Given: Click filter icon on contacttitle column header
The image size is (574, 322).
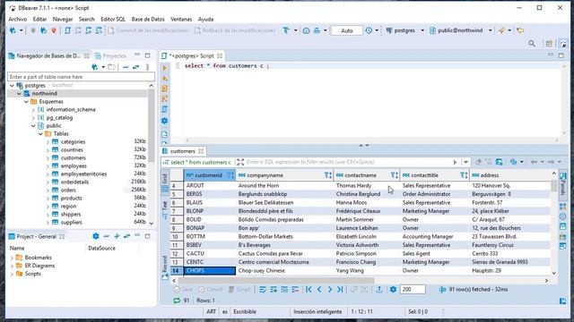Looking at the screenshot, I should pos(464,175).
